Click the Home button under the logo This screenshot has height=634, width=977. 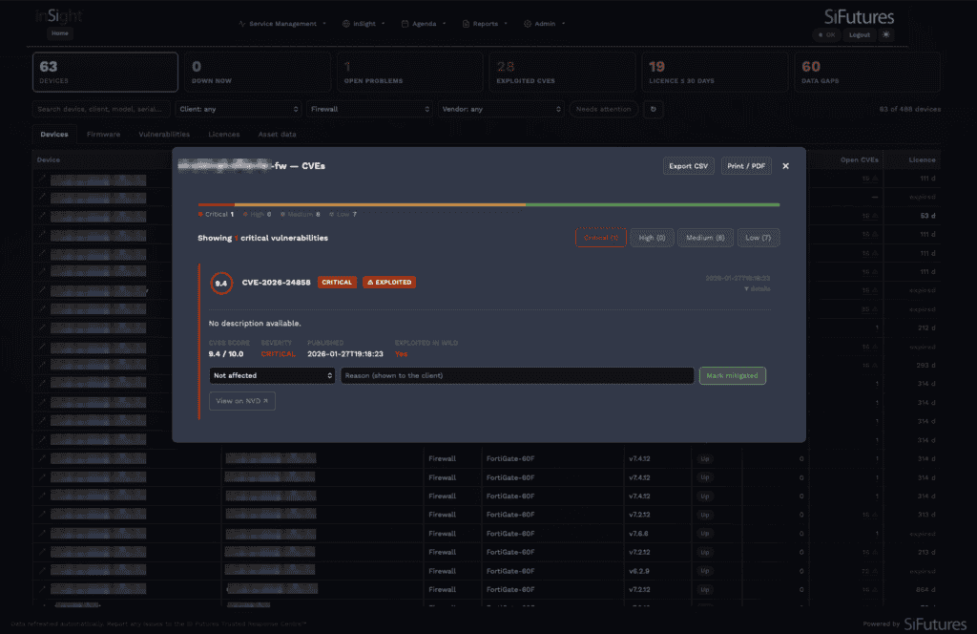click(x=60, y=33)
